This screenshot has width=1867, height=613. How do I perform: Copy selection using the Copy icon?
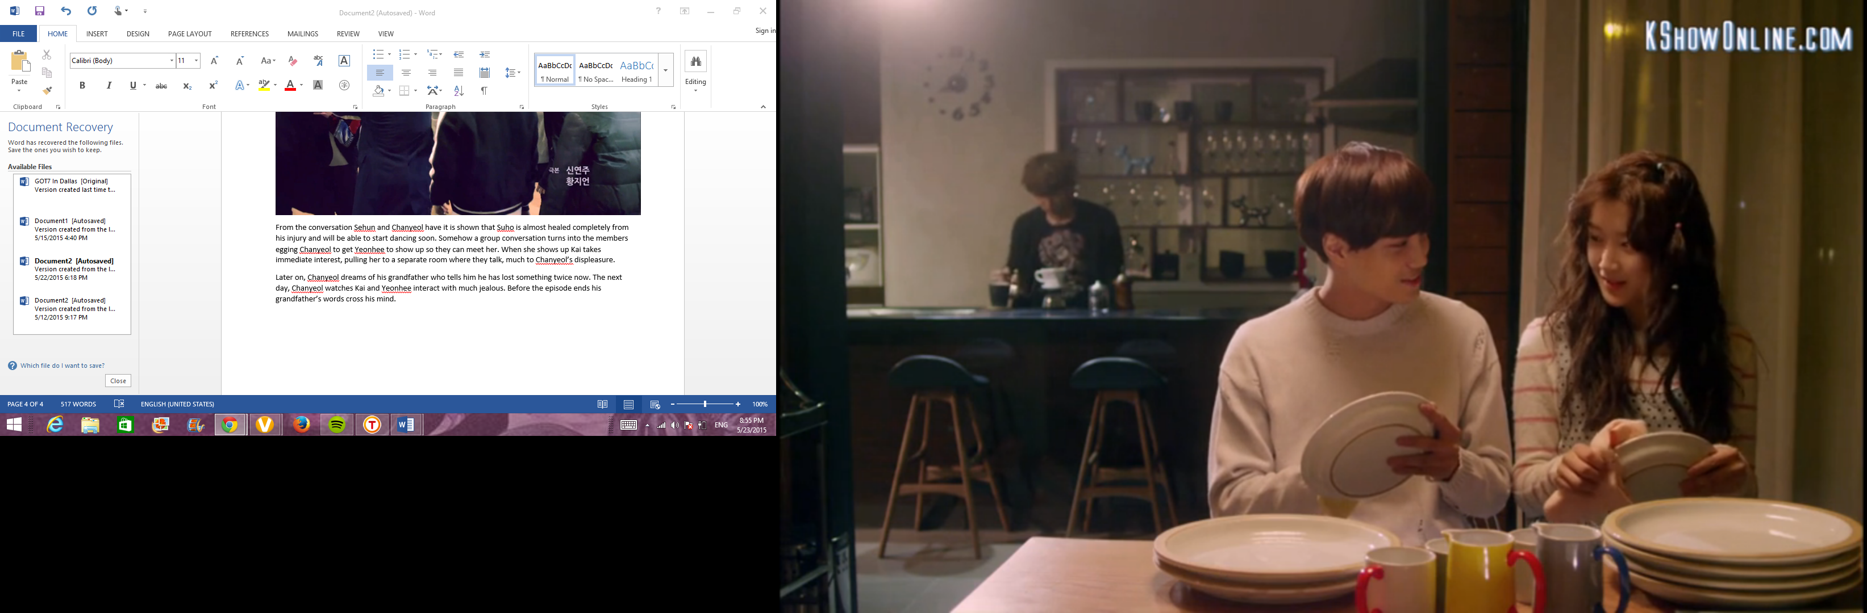point(47,73)
